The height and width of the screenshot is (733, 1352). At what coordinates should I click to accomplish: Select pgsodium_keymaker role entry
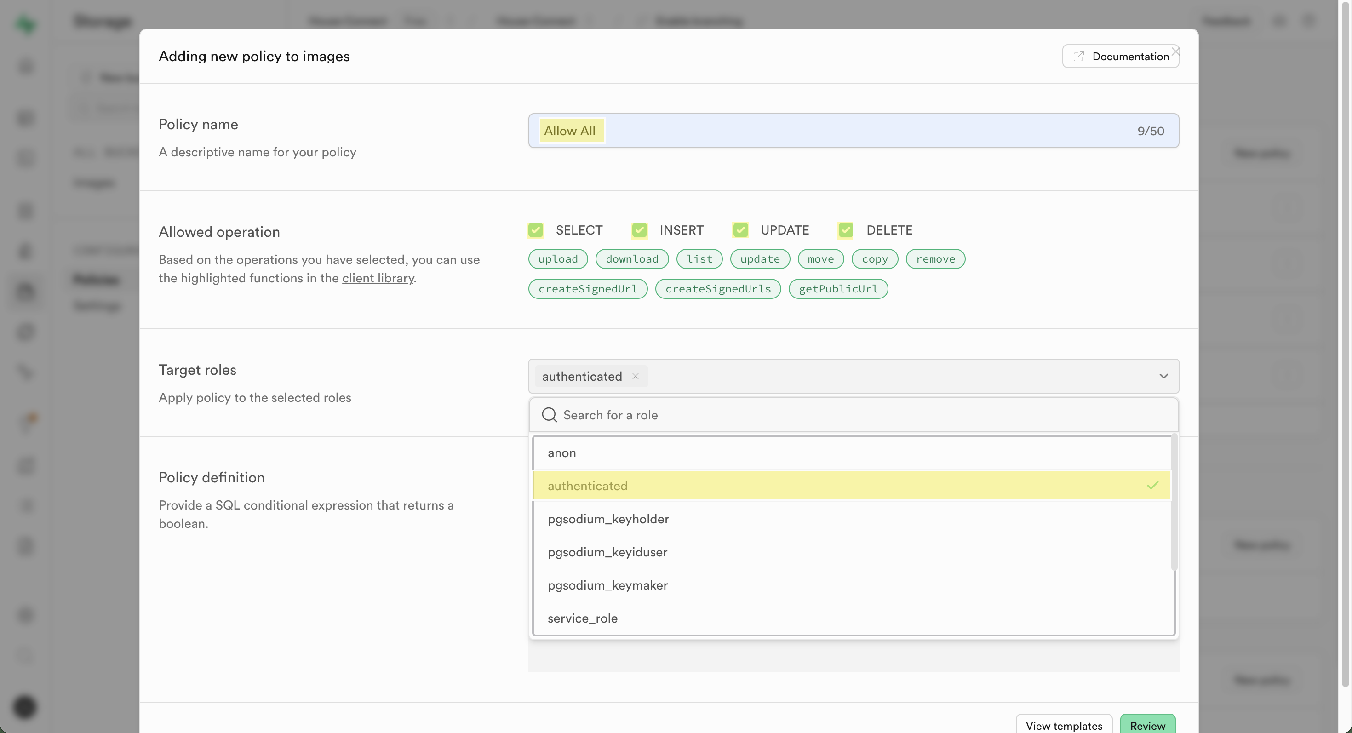point(608,585)
